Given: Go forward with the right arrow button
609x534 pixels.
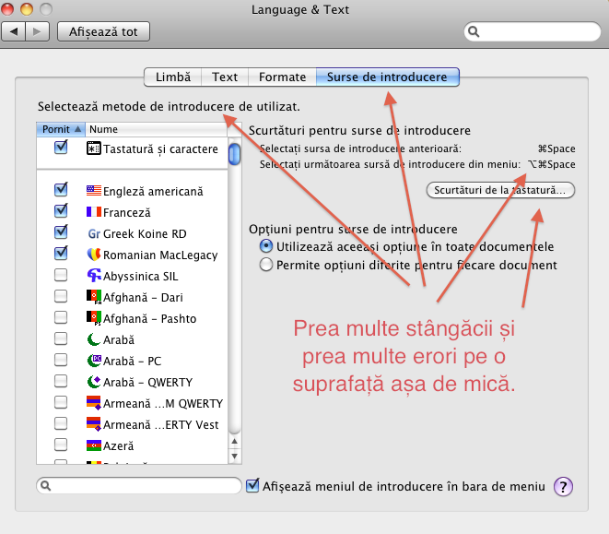Looking at the screenshot, I should point(37,31).
